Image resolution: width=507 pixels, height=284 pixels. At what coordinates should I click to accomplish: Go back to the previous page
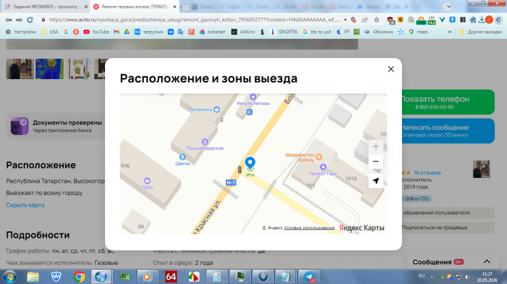pyautogui.click(x=9, y=20)
